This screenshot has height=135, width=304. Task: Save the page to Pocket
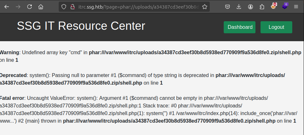(x=228, y=7)
